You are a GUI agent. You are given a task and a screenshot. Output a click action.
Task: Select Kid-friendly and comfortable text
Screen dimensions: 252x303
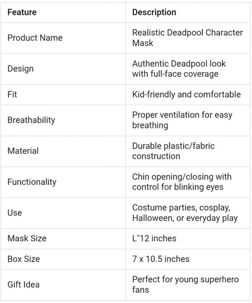click(x=187, y=95)
